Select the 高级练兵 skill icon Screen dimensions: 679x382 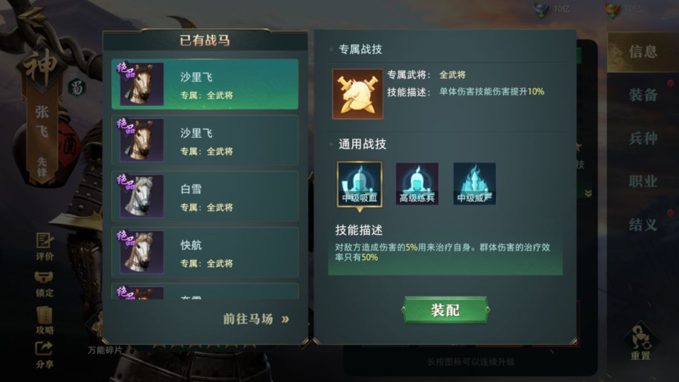tap(417, 184)
